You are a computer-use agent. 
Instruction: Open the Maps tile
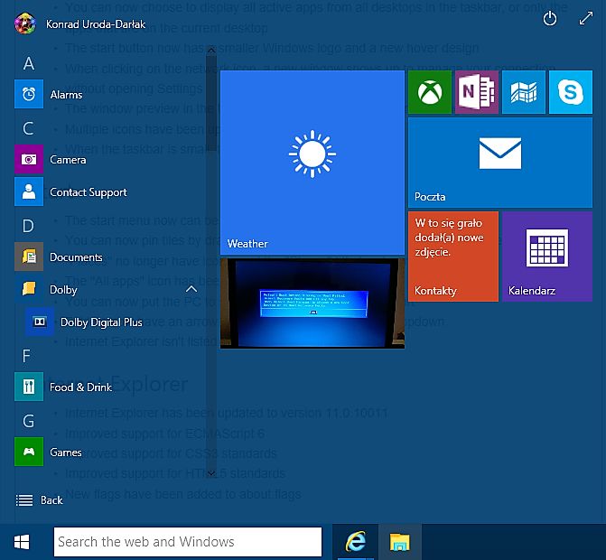click(523, 92)
